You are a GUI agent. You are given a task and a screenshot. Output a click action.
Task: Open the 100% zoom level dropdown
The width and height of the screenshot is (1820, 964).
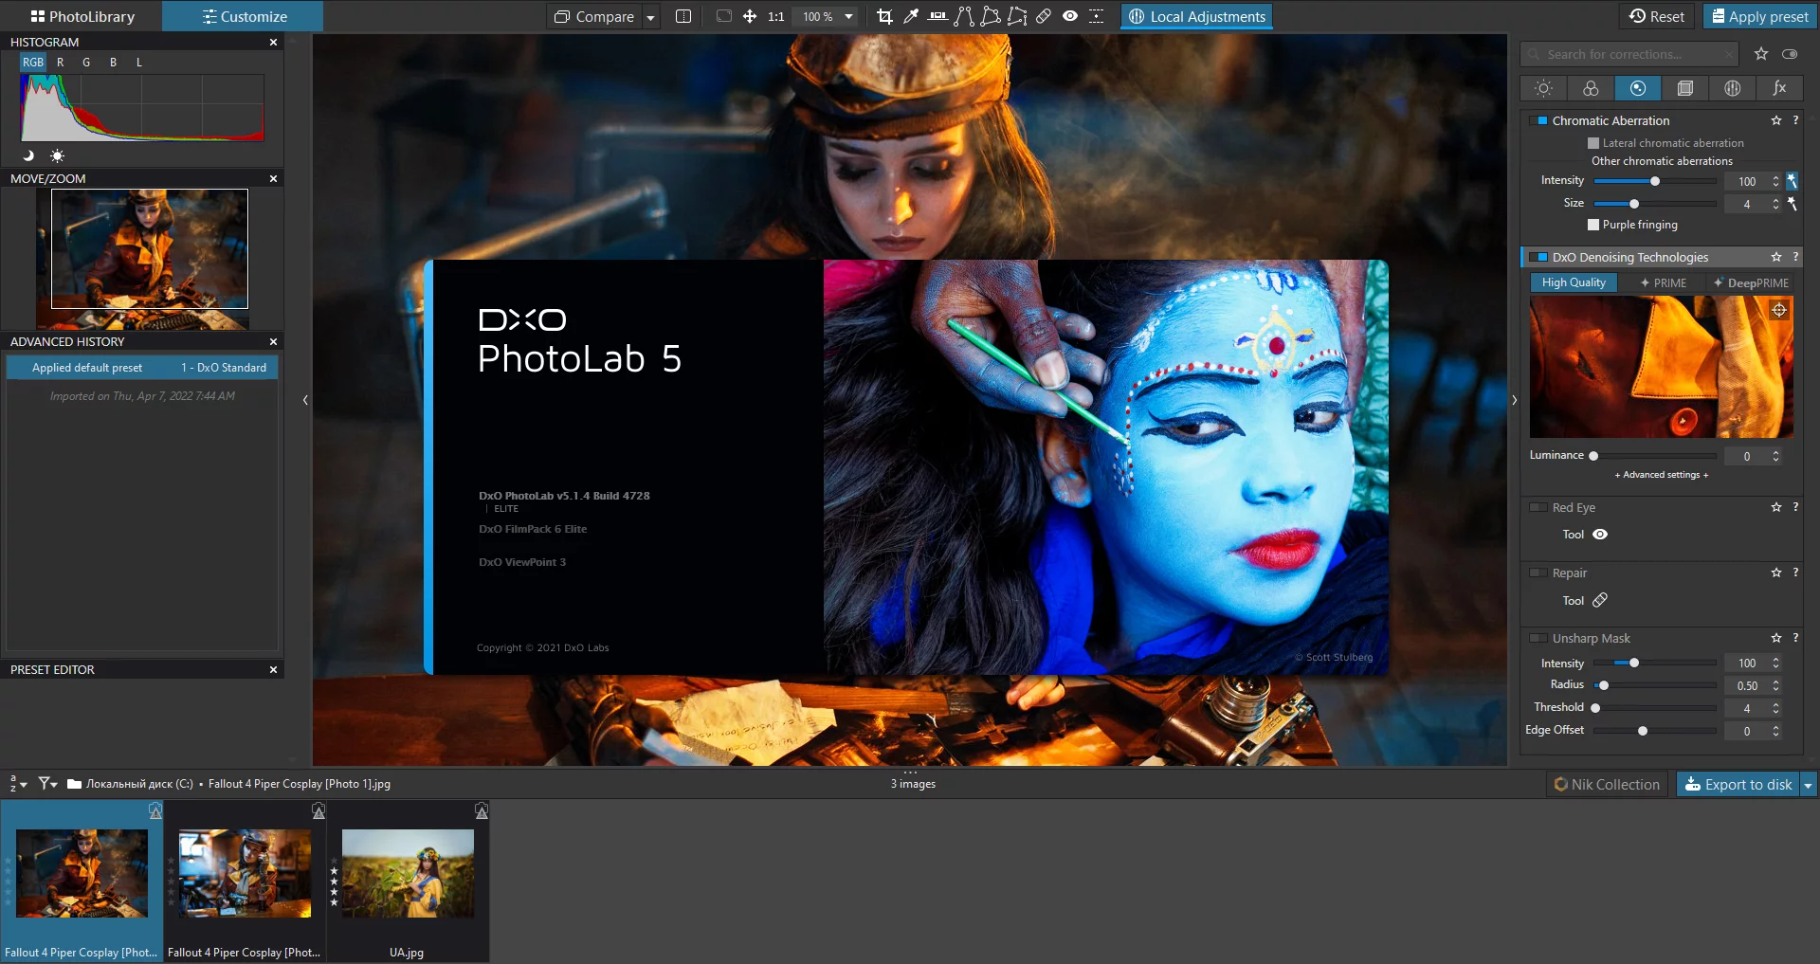849,16
